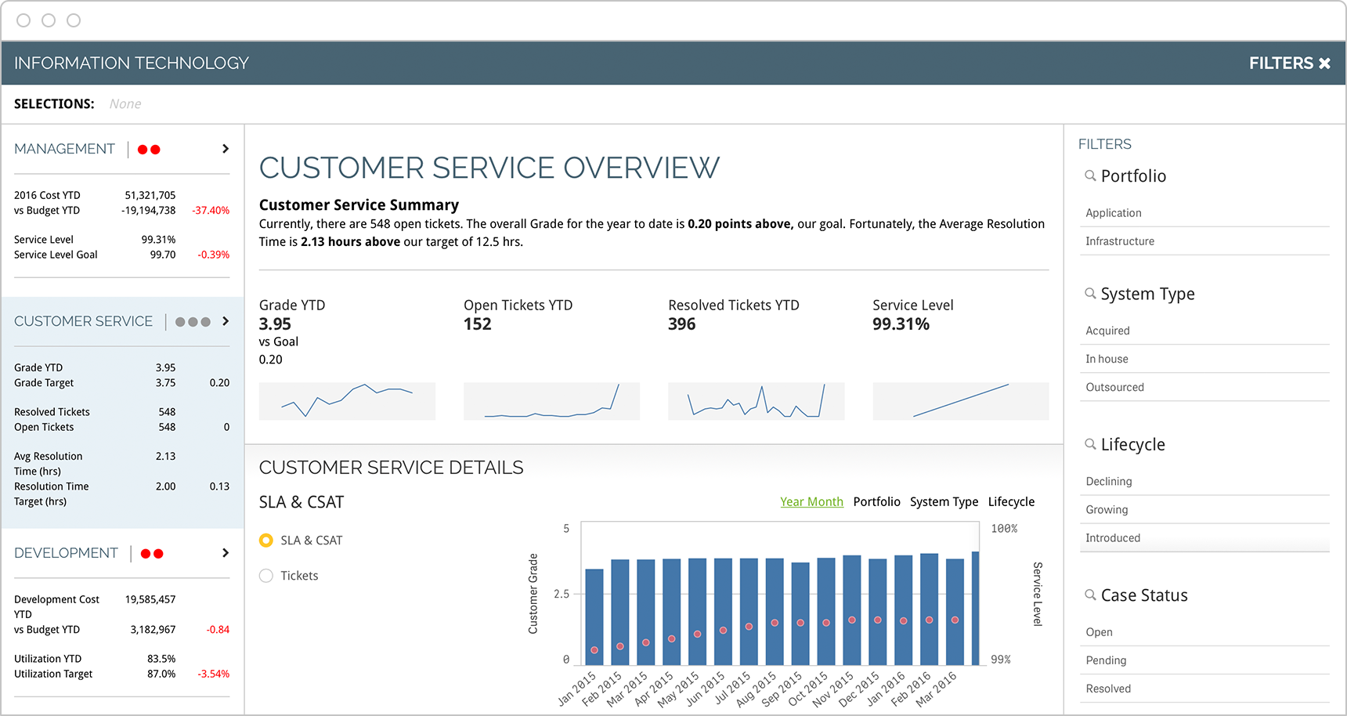Click the Lifecycle search magnifier icon

(1090, 444)
